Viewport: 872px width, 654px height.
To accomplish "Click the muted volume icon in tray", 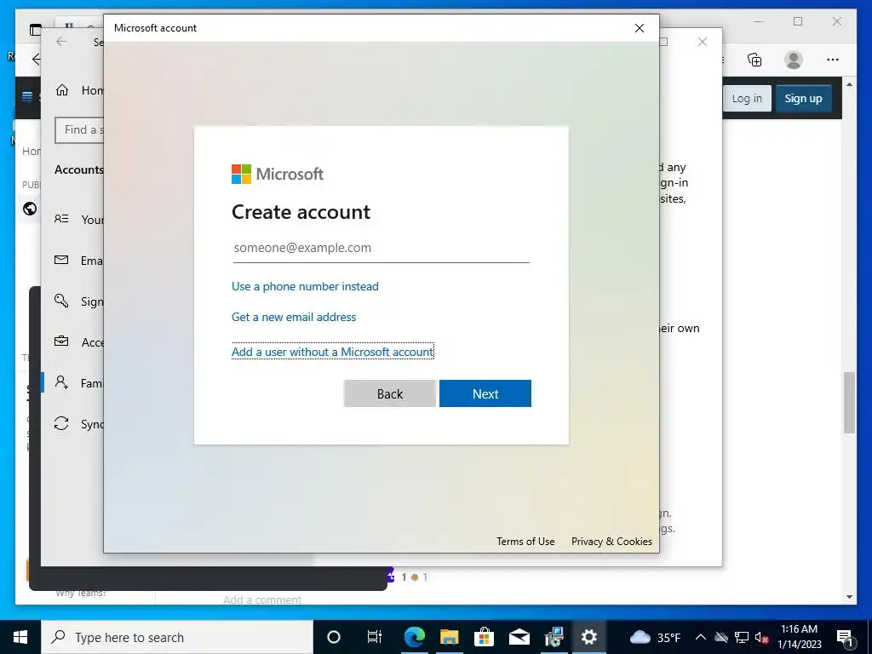I will (761, 637).
